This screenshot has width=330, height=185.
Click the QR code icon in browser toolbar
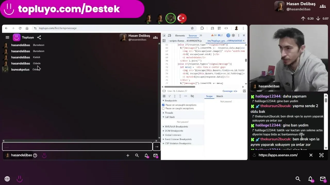coord(219,28)
